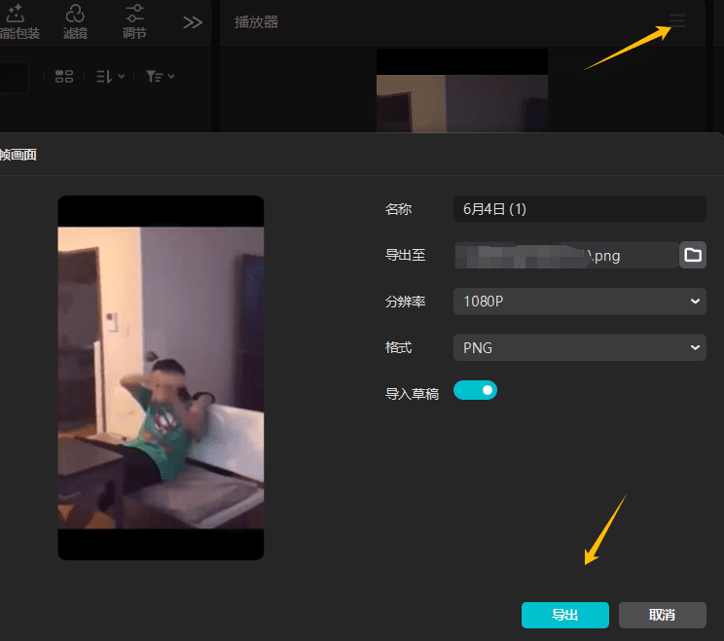724x641 pixels.
Task: Open the player hamburger menu icon
Action: (677, 21)
